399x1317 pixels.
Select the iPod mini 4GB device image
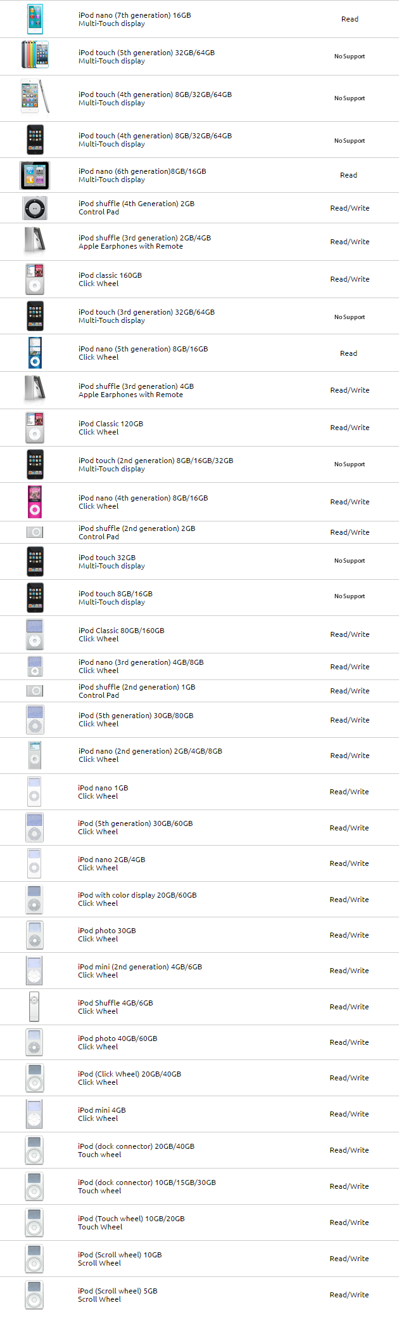pos(34,1114)
